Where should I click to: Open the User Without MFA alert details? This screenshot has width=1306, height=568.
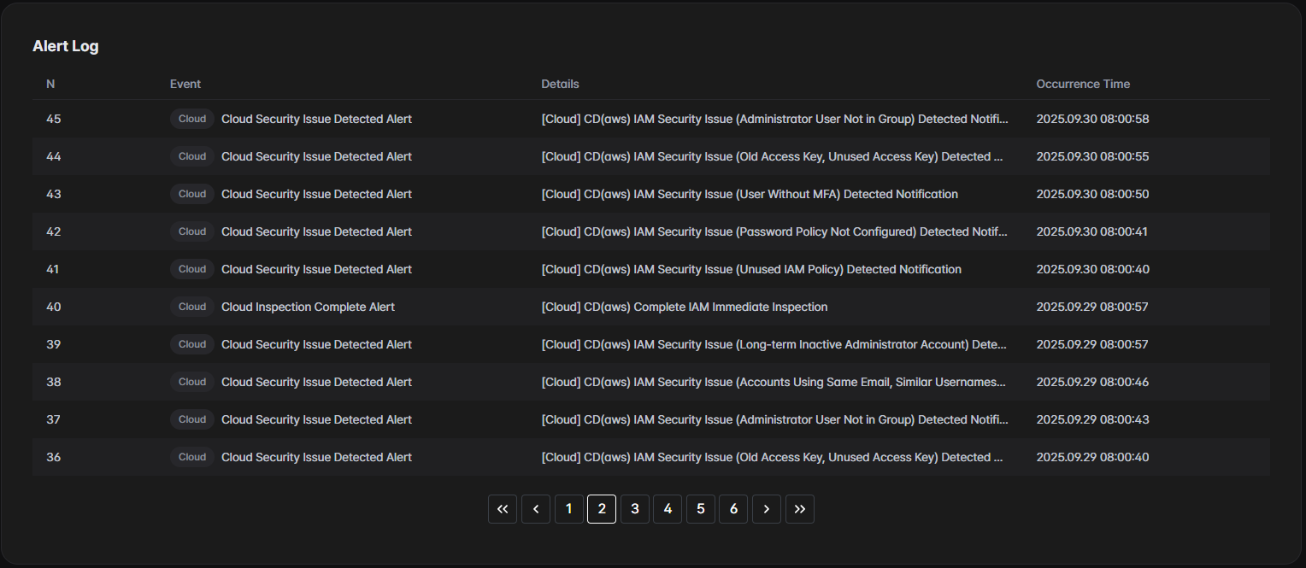tap(749, 194)
